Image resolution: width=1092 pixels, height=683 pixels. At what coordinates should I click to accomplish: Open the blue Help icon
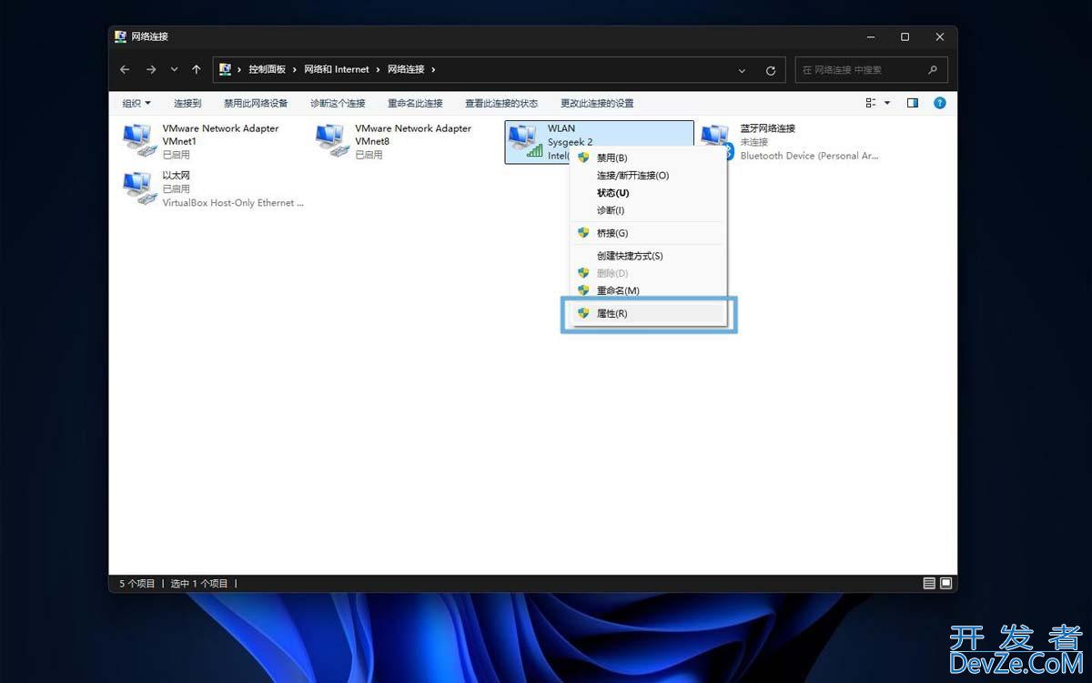940,104
